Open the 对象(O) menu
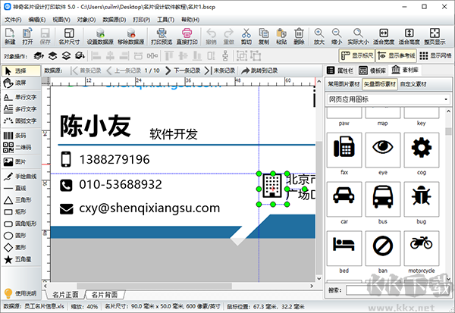This screenshot has height=313, width=455. point(86,20)
